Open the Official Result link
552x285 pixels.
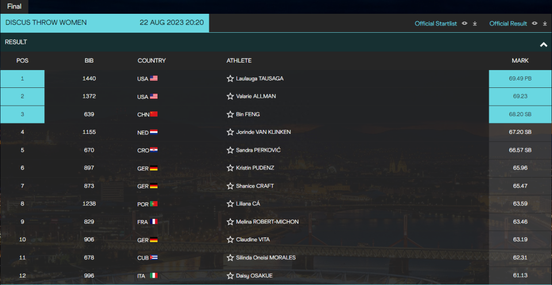click(508, 24)
